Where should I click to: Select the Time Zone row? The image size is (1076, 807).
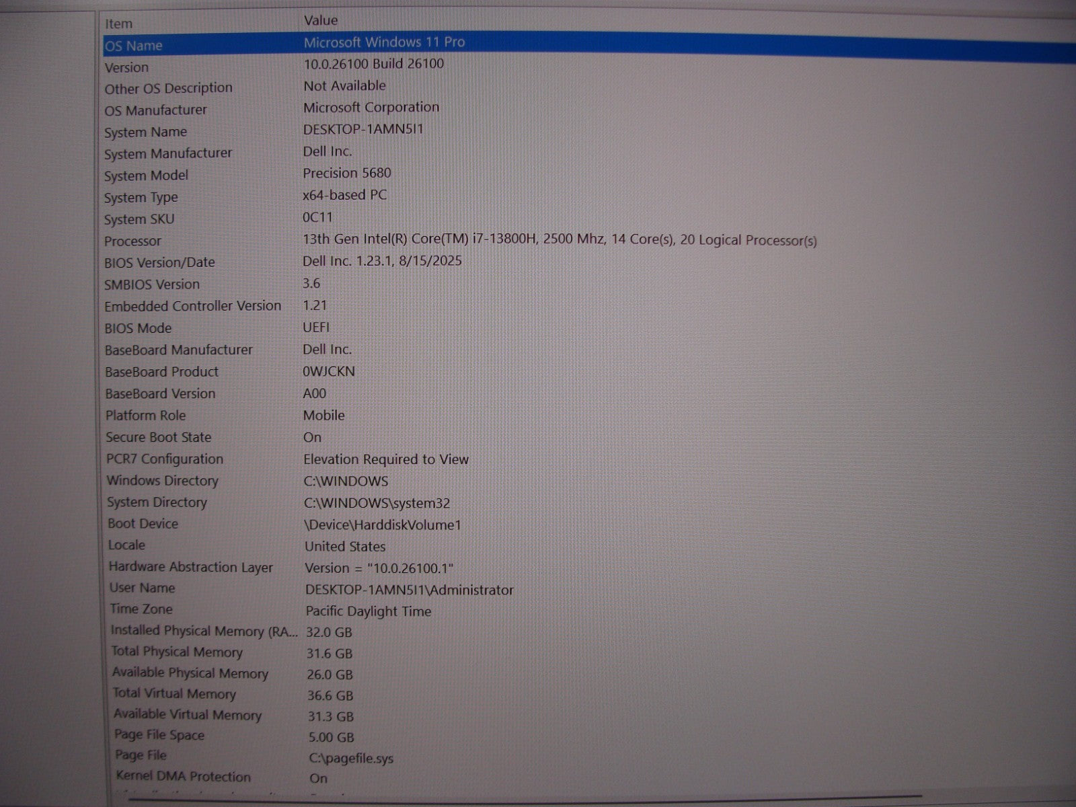point(142,609)
